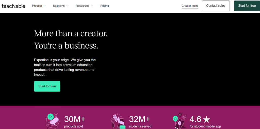Expand the Product dropdown menu
The width and height of the screenshot is (260, 129).
(x=39, y=6)
